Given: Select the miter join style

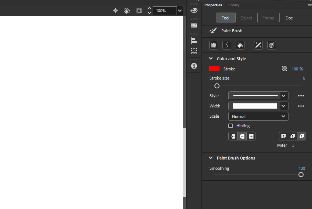Looking at the screenshot, I should [x=283, y=136].
